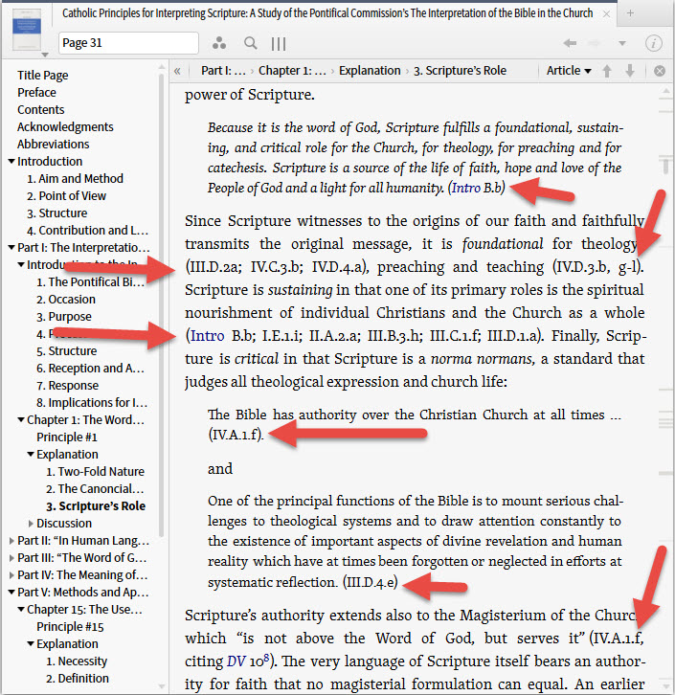Click the Part I breadcrumb

(223, 71)
